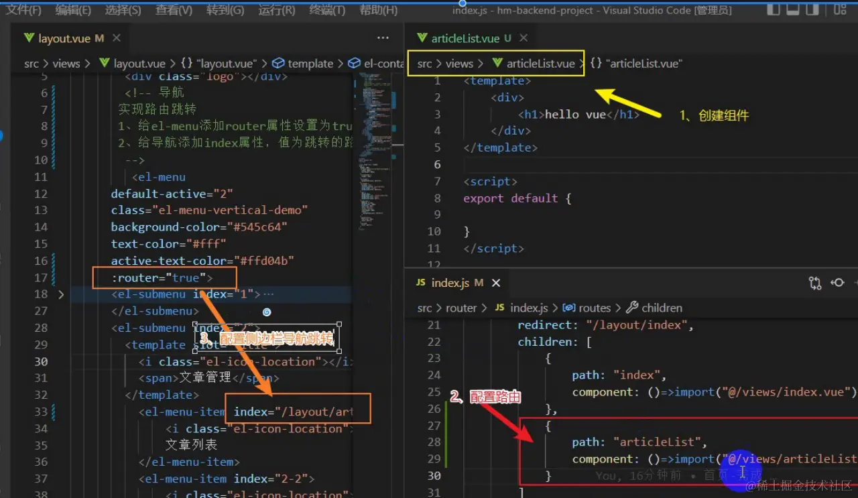Click line number 28 in index.js
The width and height of the screenshot is (858, 498).
(x=434, y=442)
